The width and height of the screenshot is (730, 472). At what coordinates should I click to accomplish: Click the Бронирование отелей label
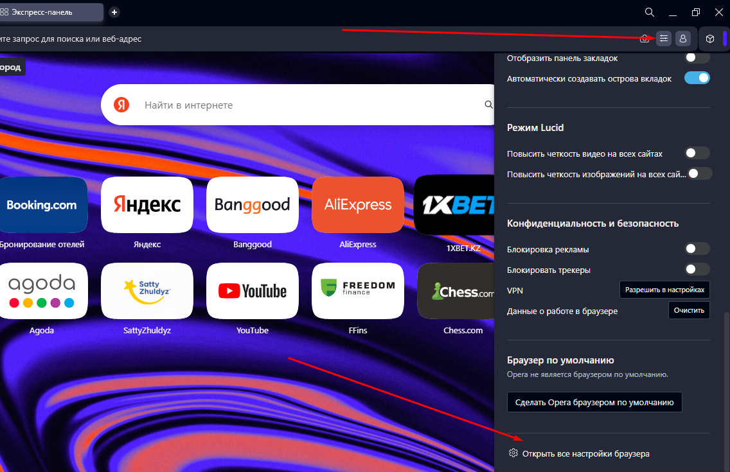point(42,244)
